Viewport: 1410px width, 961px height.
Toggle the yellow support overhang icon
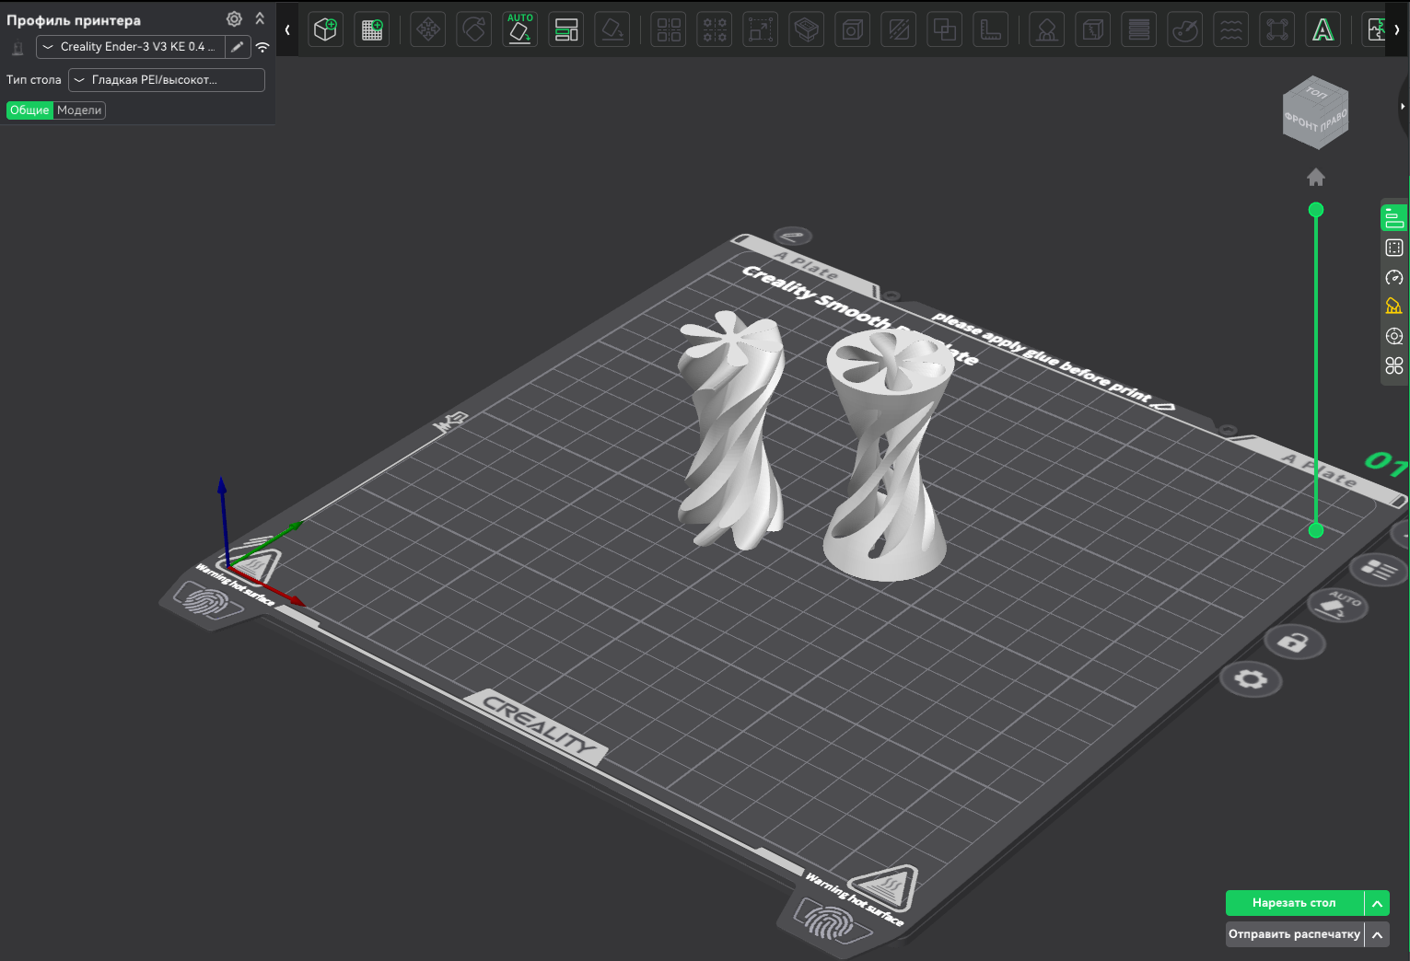pyautogui.click(x=1394, y=307)
